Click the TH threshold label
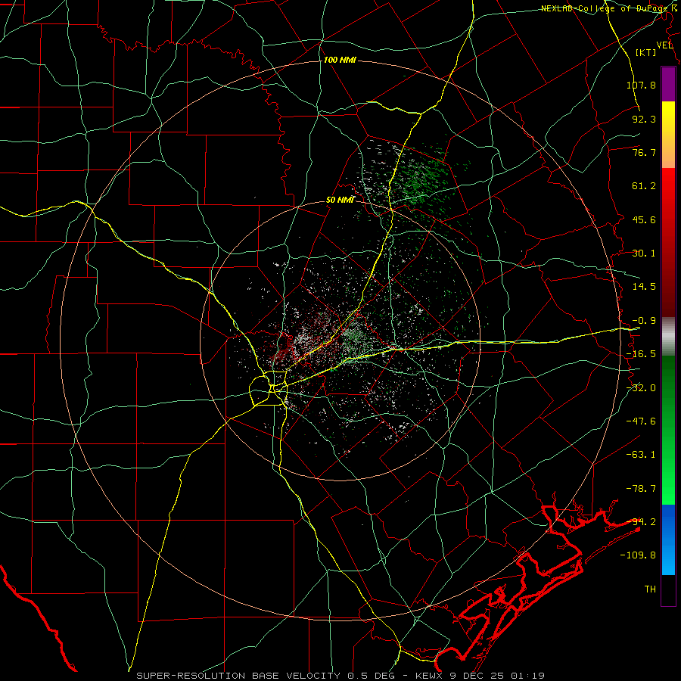The height and width of the screenshot is (681, 681). [x=650, y=589]
